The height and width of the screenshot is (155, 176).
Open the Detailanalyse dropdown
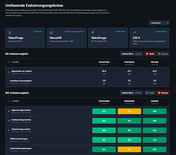pyautogui.click(x=159, y=23)
